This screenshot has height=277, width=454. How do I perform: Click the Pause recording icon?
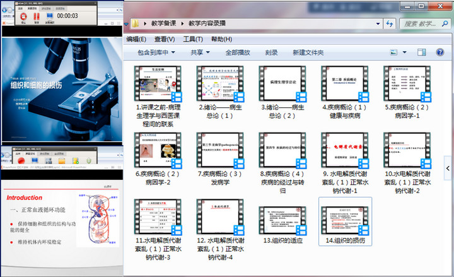37,15
